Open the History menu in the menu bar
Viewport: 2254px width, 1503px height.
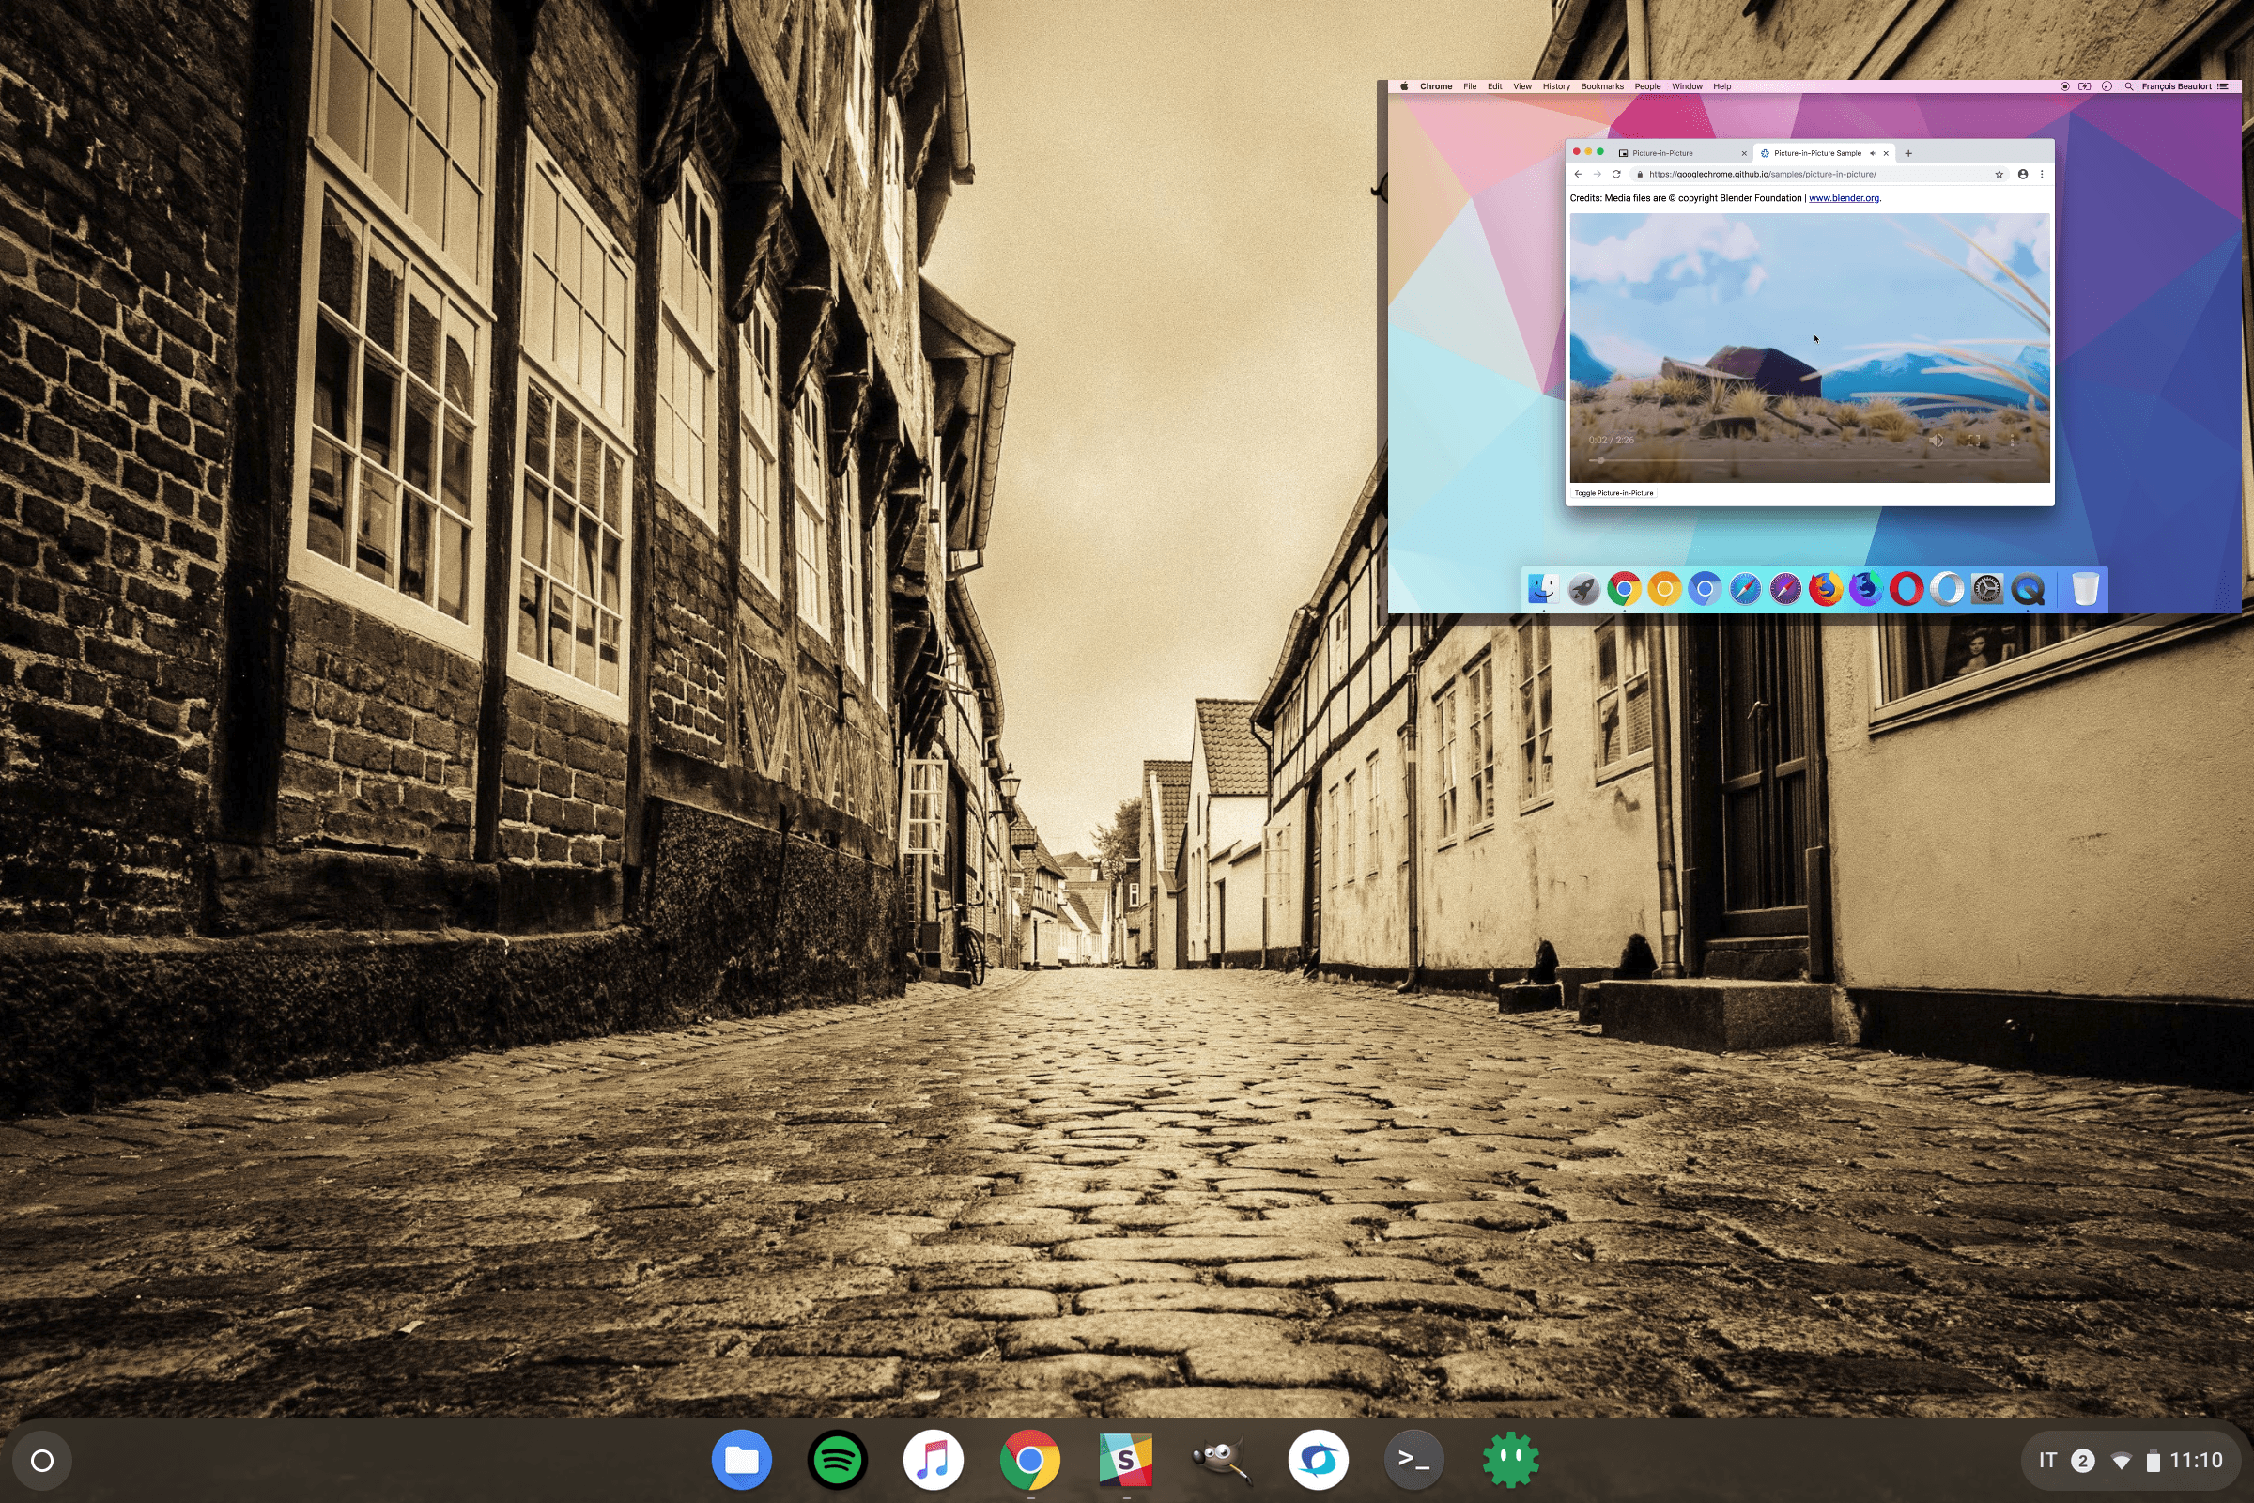coord(1556,86)
